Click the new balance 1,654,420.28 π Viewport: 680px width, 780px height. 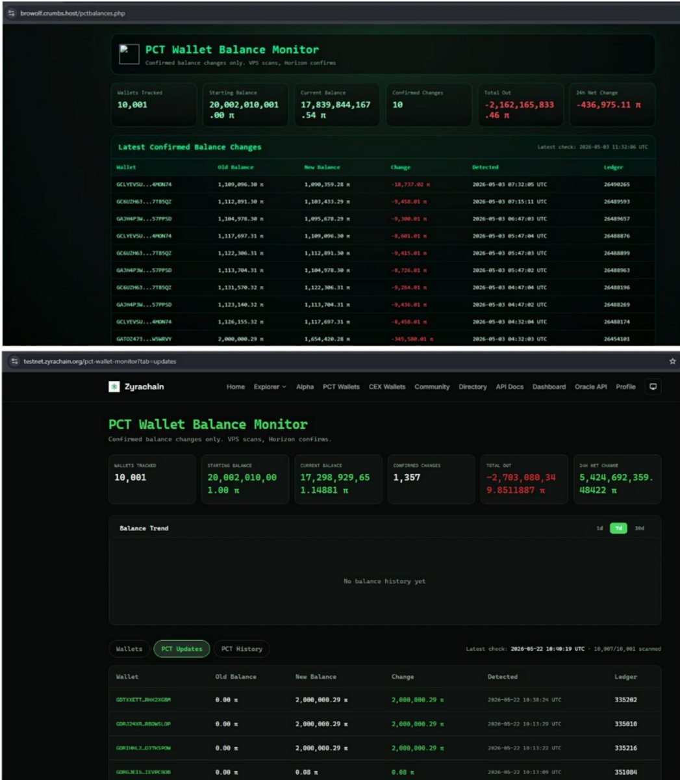pyautogui.click(x=327, y=339)
